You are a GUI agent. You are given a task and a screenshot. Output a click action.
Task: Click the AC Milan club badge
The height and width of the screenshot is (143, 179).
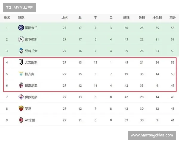click(21, 120)
